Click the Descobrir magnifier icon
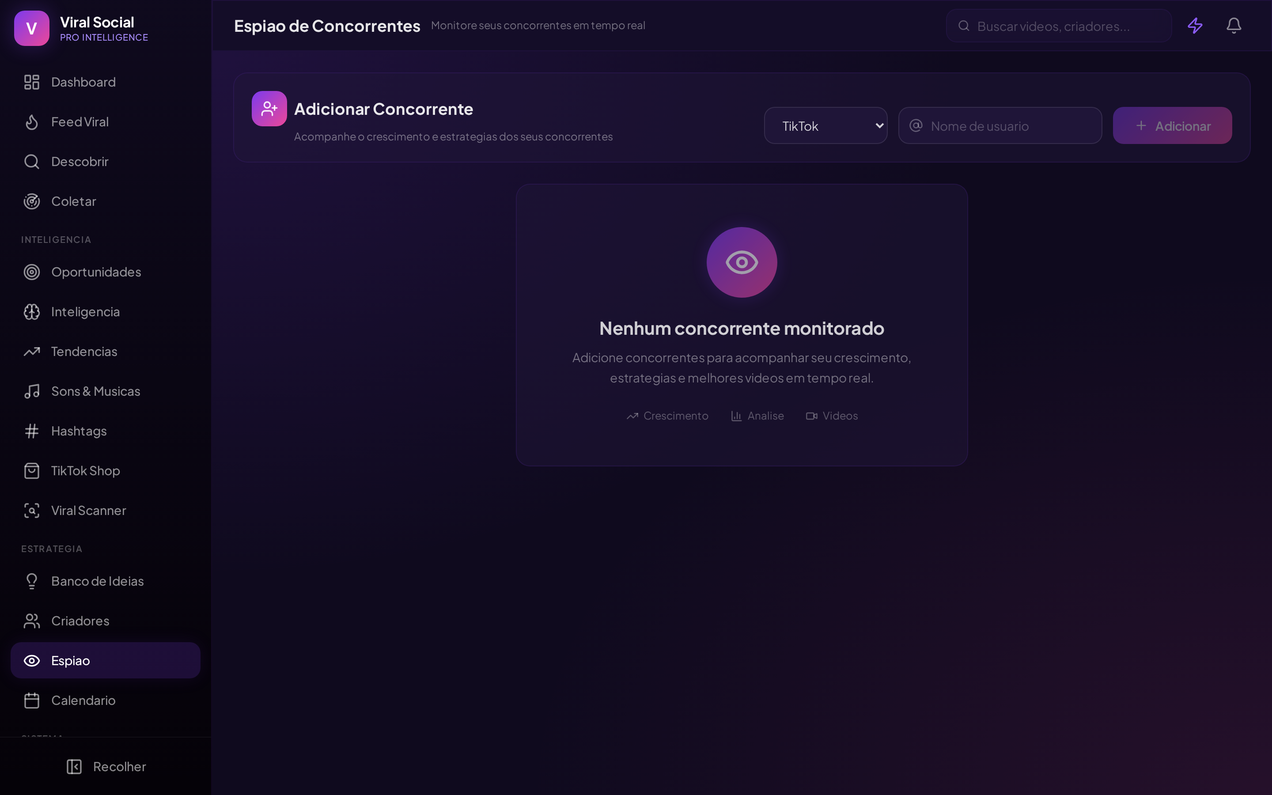Viewport: 1272px width, 795px height. (31, 161)
